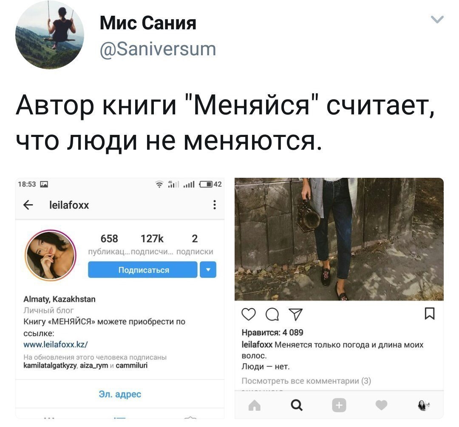Tap Посмотреть все комментарии (3)

(x=306, y=381)
